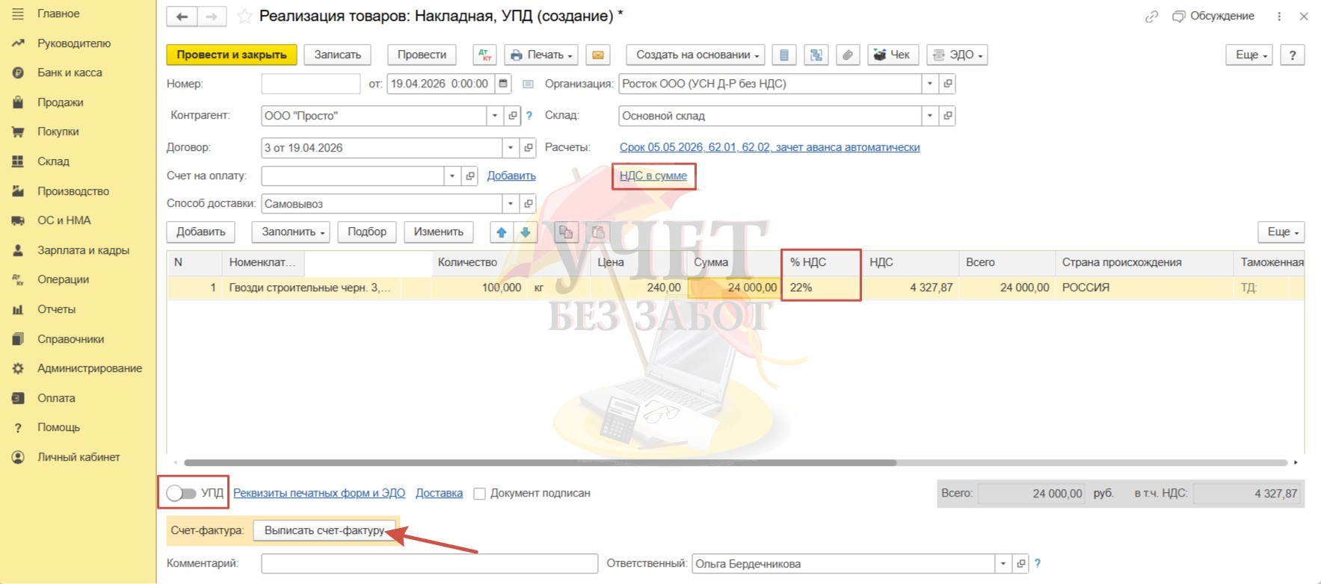The image size is (1321, 584).
Task: Open calendar picker for document date
Action: point(503,84)
